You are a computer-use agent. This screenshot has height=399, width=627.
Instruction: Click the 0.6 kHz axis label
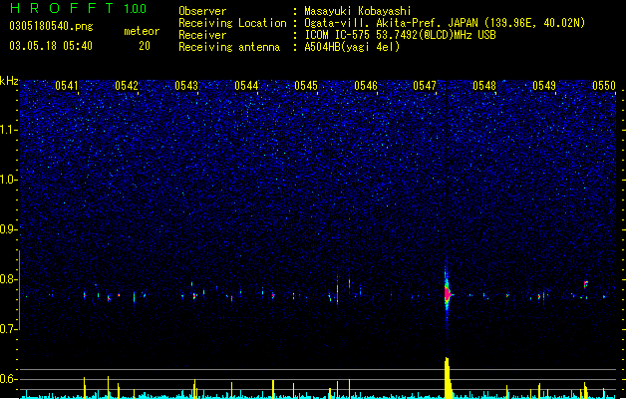[9, 379]
